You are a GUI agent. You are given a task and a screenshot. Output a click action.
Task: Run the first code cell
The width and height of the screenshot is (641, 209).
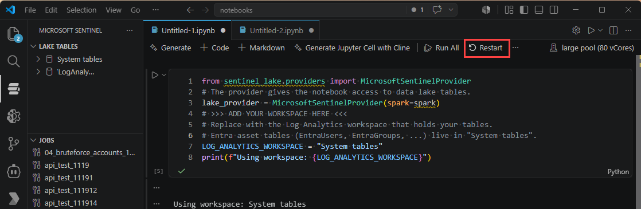(155, 75)
